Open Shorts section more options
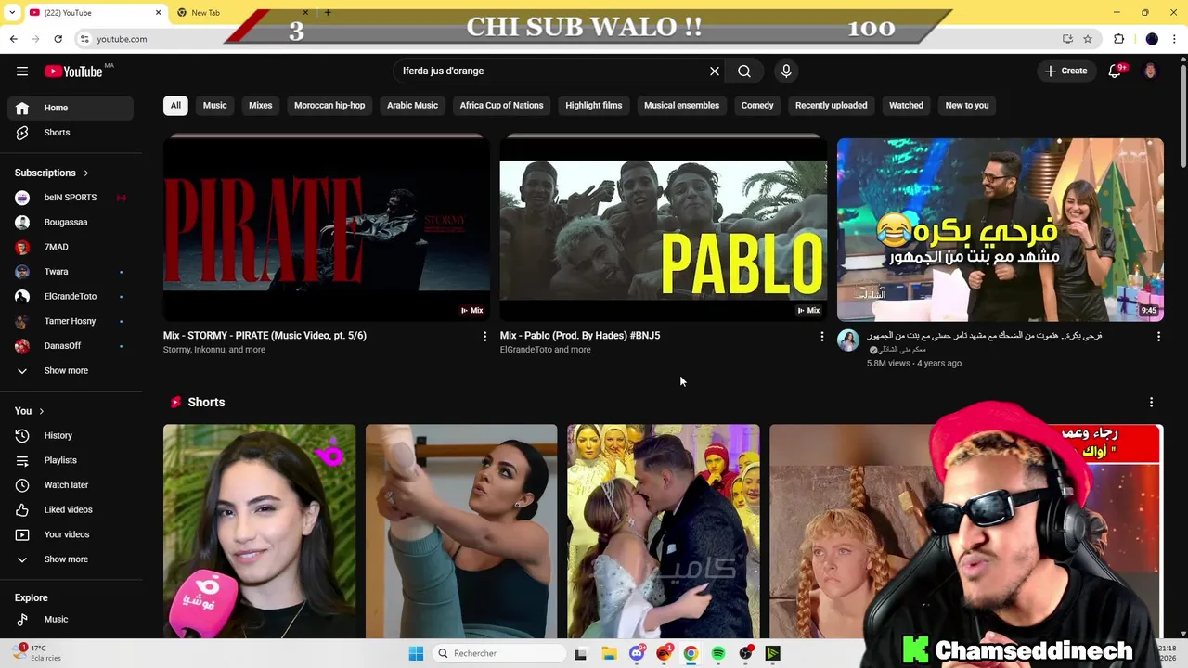 [x=1151, y=403]
